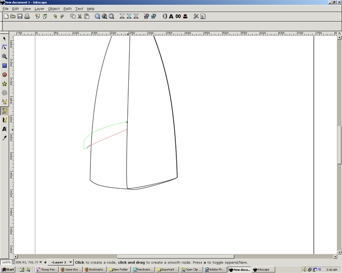The width and height of the screenshot is (342, 273).
Task: Toggle the layer lock icon
Action: 45,262
